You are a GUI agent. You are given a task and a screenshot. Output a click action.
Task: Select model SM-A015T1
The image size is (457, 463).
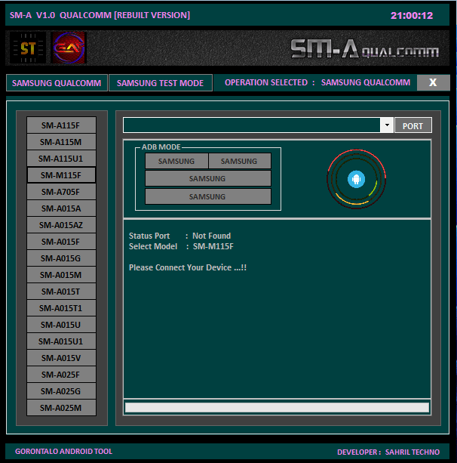(x=61, y=308)
